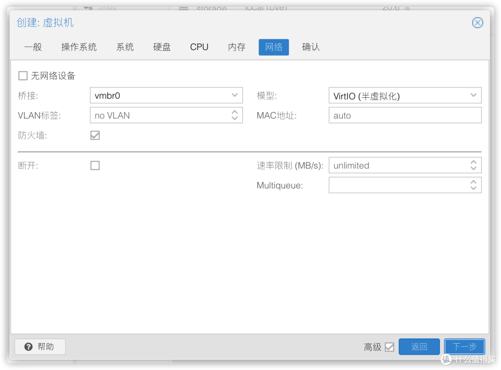501x370 pixels.
Task: Enable the 断开 checkbox
Action: (95, 165)
